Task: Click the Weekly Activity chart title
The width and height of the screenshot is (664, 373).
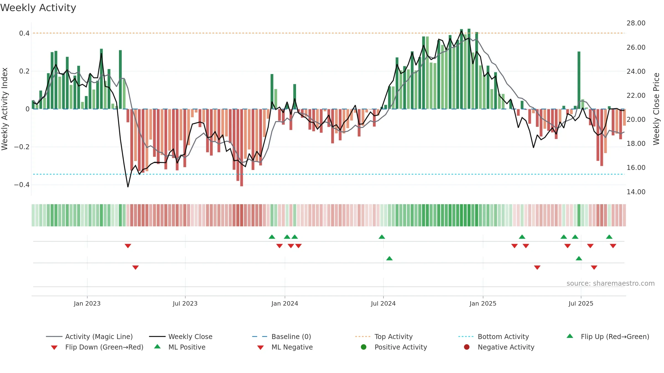Action: point(38,8)
